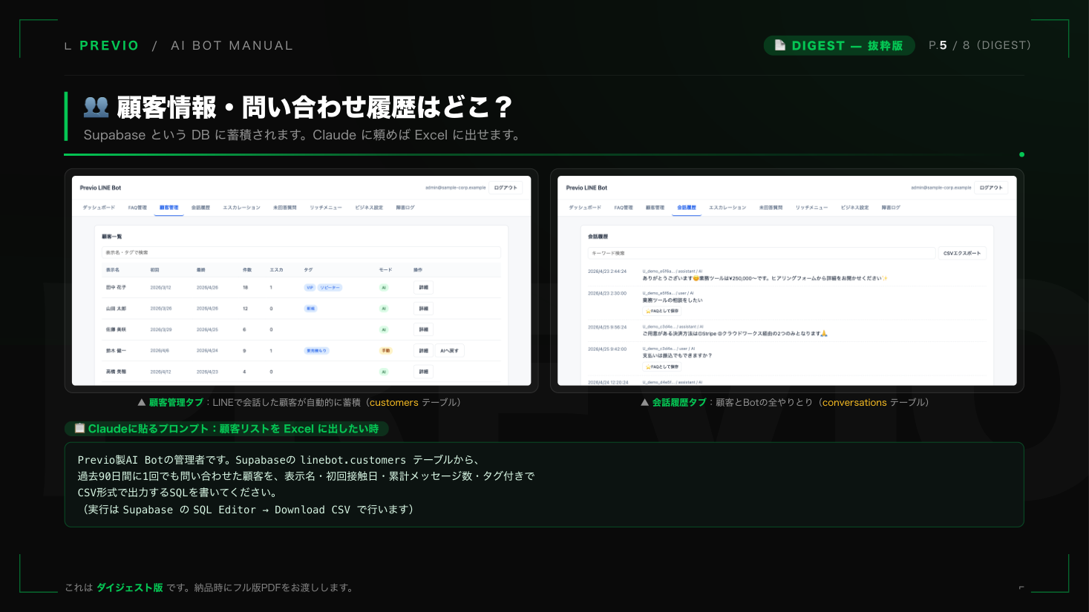Click the CSVエクスポート button
This screenshot has height=612, width=1089.
click(x=962, y=253)
